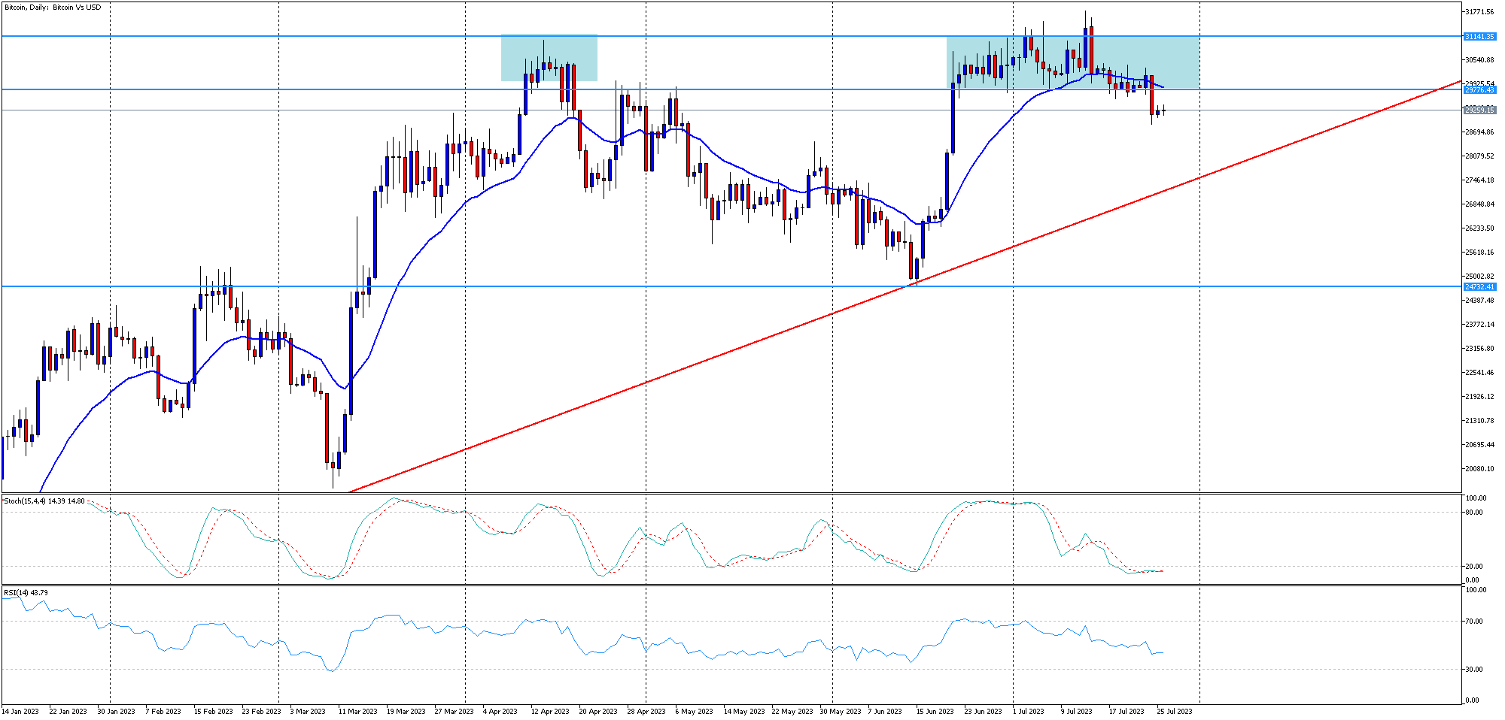Viewport: 1505px width, 720px height.
Task: Click the 24732.41 horizontal line price tag
Action: coord(1479,286)
